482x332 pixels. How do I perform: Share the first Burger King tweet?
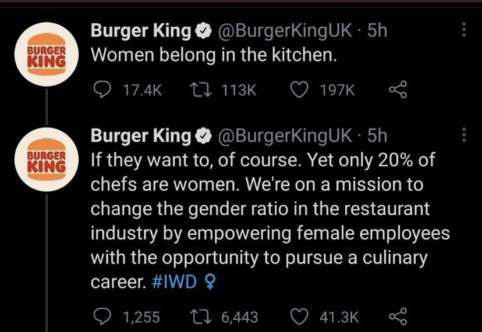pyautogui.click(x=398, y=90)
